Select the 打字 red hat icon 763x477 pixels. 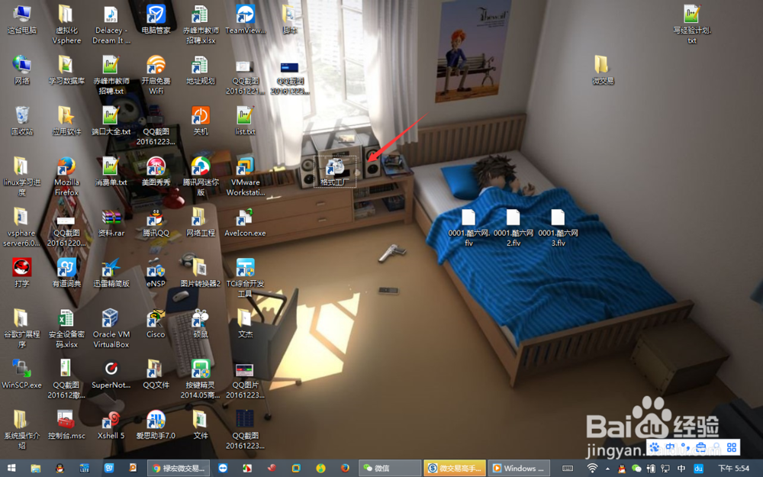pyautogui.click(x=22, y=272)
